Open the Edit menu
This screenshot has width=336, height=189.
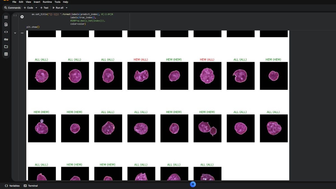pyautogui.click(x=21, y=2)
